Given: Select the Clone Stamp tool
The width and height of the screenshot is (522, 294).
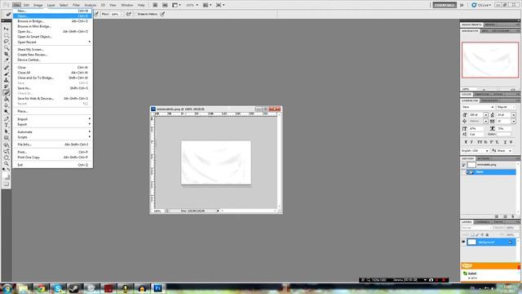Looking at the screenshot, I should tap(7, 80).
